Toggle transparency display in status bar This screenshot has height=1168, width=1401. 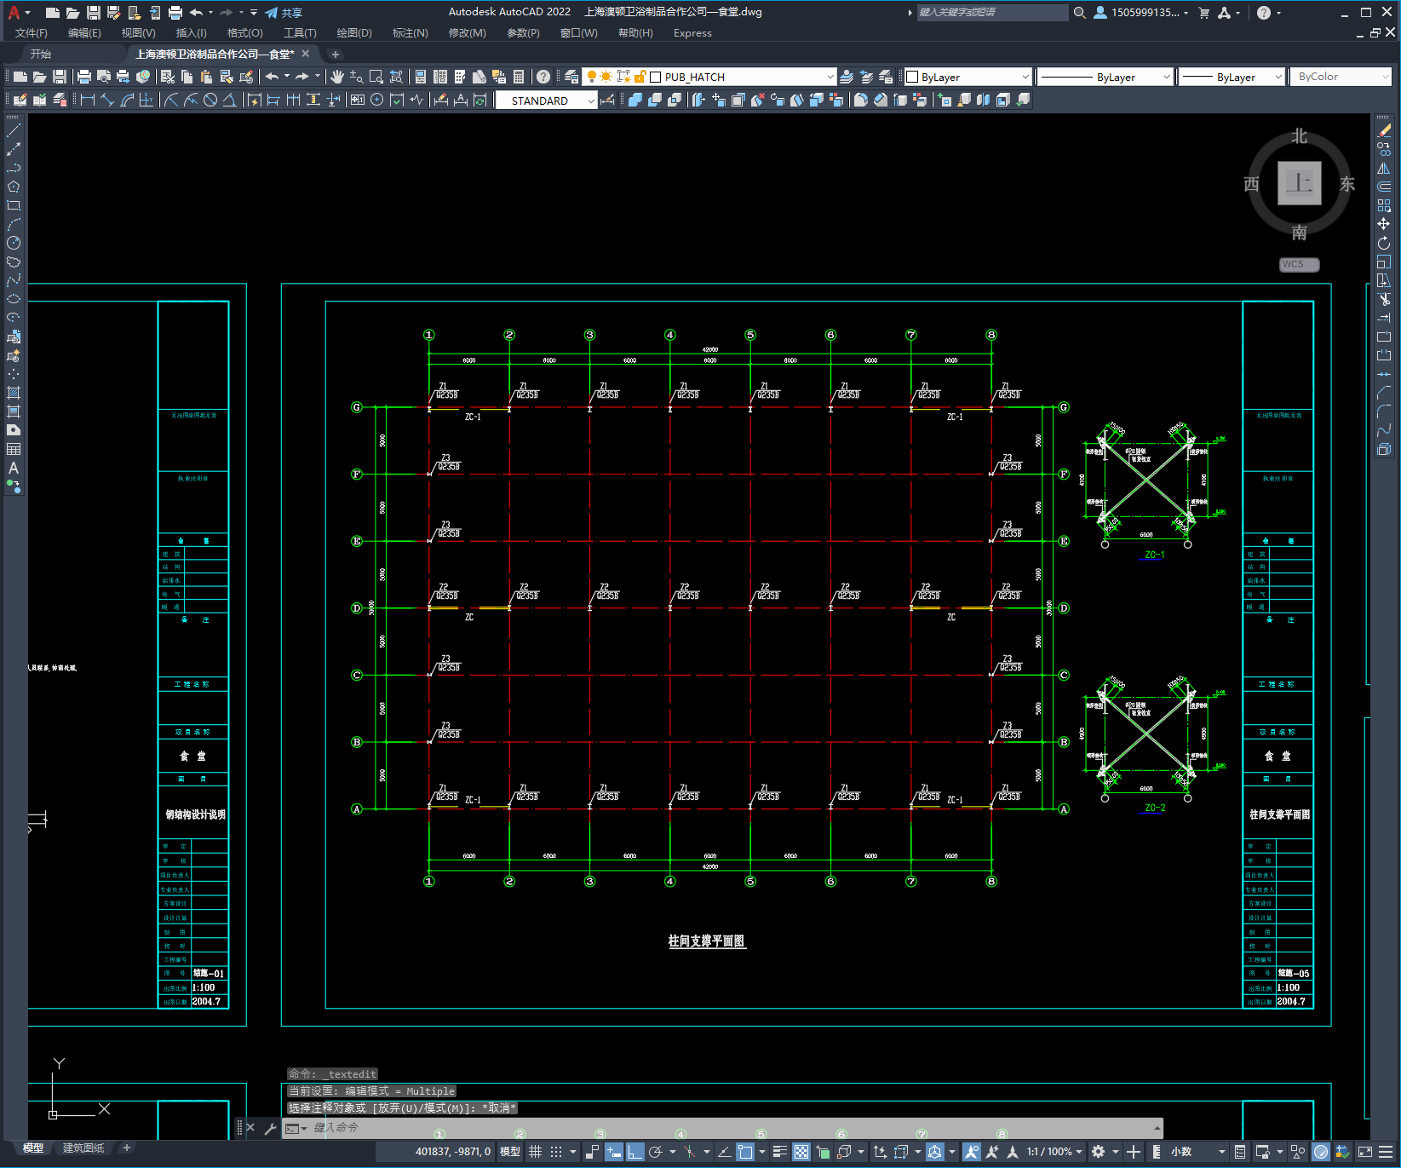pos(801,1152)
